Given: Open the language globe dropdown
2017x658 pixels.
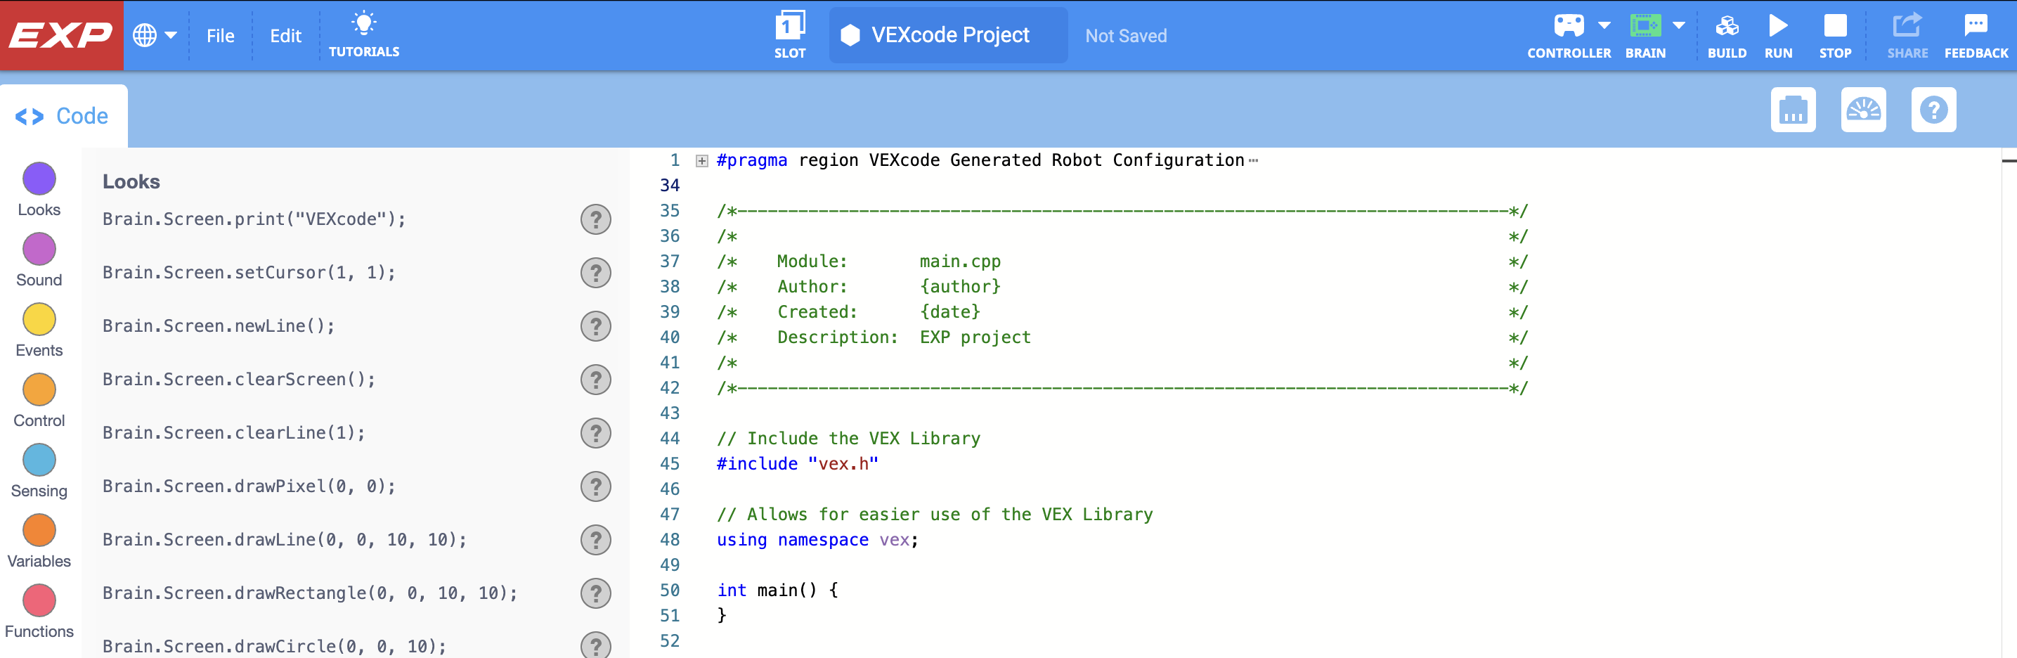Looking at the screenshot, I should (x=155, y=34).
